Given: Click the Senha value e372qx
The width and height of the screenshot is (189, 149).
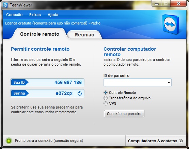Looking at the screenshot, I should pos(64,93).
